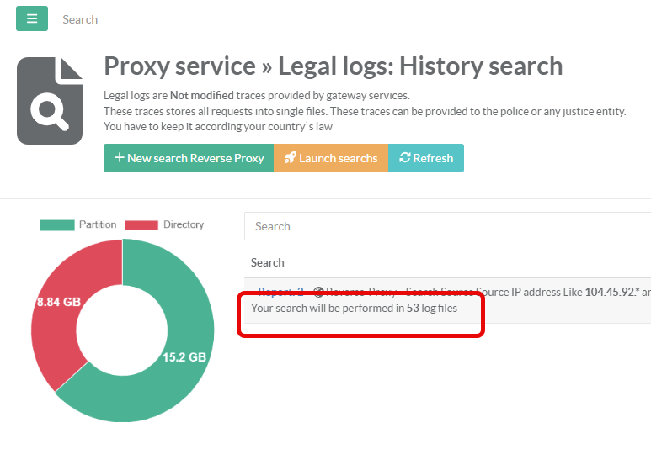Hit the Refresh button
This screenshot has height=470, width=651.
click(x=425, y=158)
